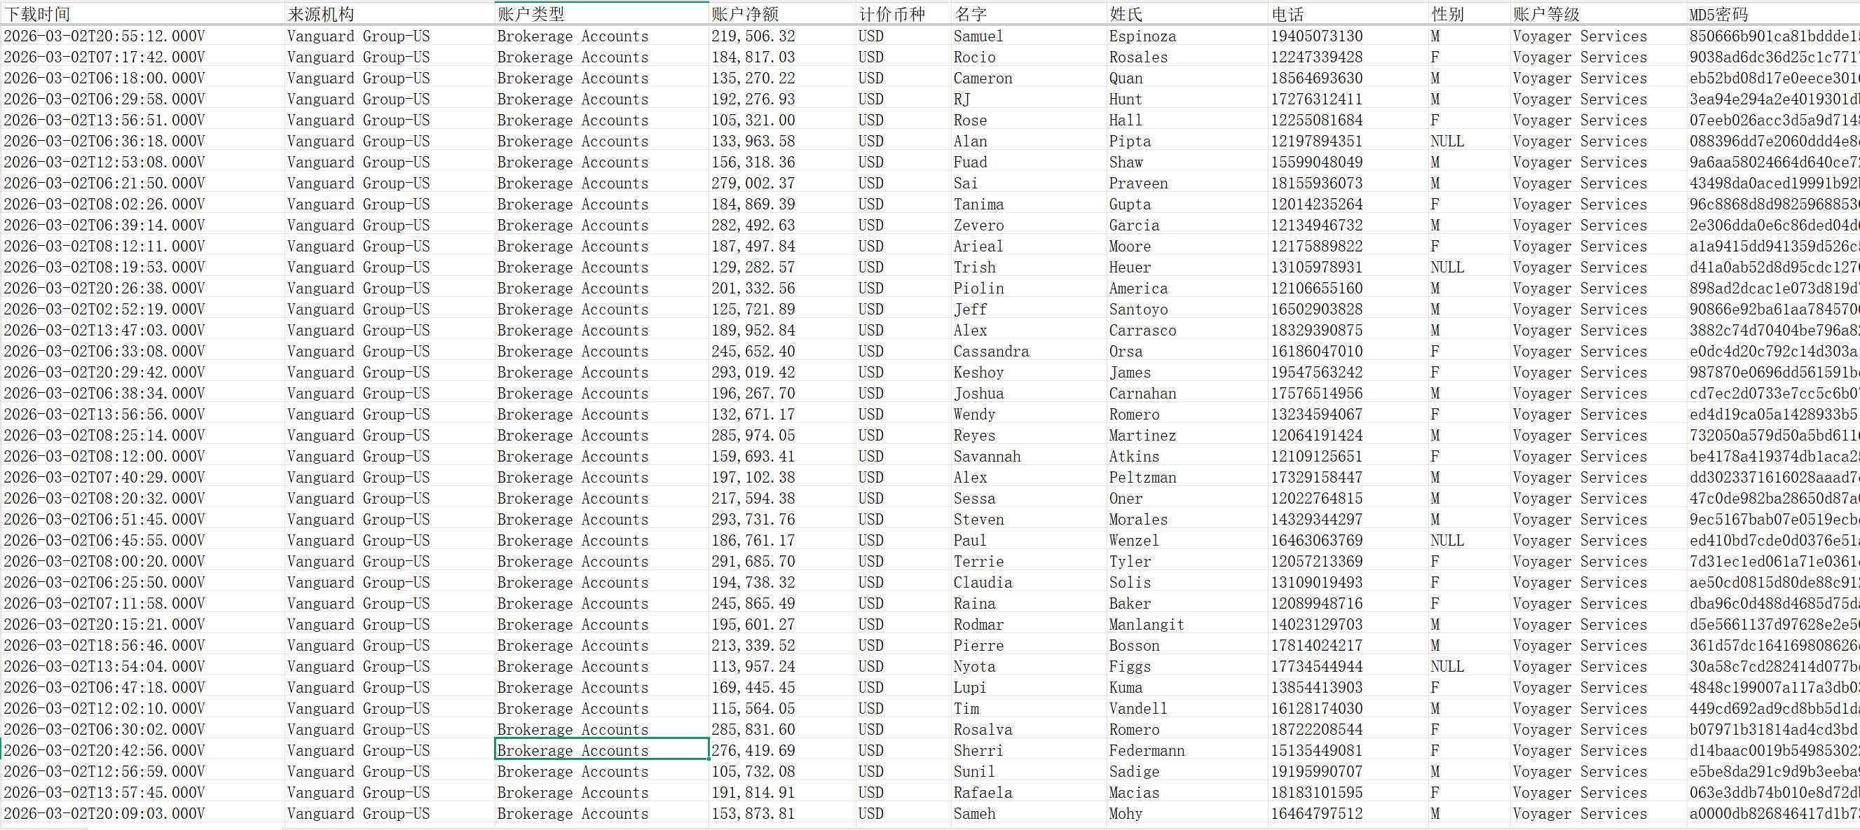
Task: Select the first name cell Fuad
Action: (x=1029, y=162)
